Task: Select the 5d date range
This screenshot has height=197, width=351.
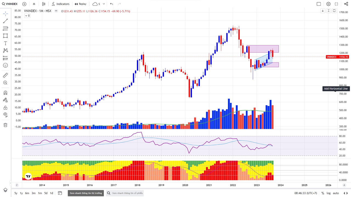Action: [x=46, y=193]
